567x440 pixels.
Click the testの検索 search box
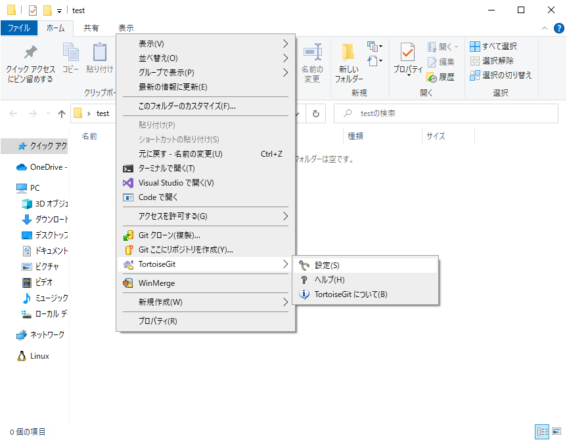coord(447,113)
